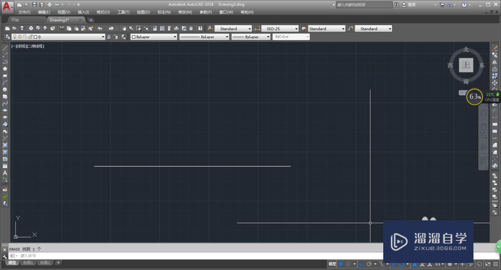501x270 pixels.
Task: Click the 布局1 layout tab
Action: [28, 262]
